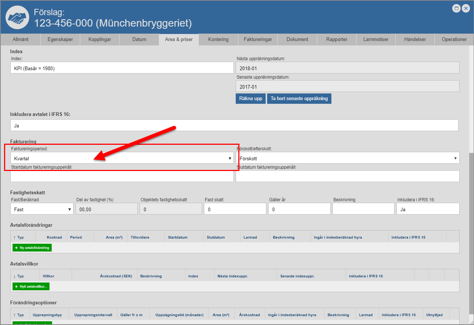Click the Fast skatt input field
Screen dimensions: 474x325
pos(235,209)
